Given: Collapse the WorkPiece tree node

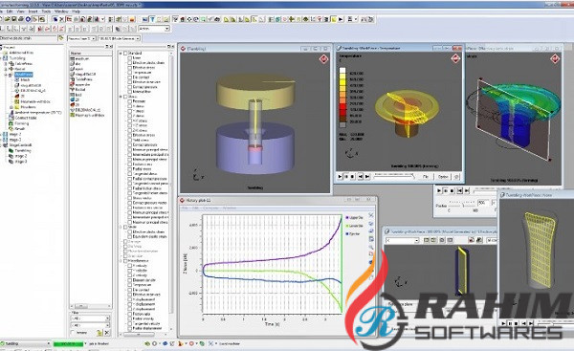Looking at the screenshot, I should pos(6,75).
